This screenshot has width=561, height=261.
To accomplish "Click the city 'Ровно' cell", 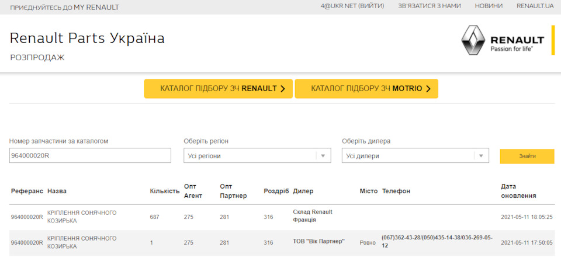I will [368, 243].
